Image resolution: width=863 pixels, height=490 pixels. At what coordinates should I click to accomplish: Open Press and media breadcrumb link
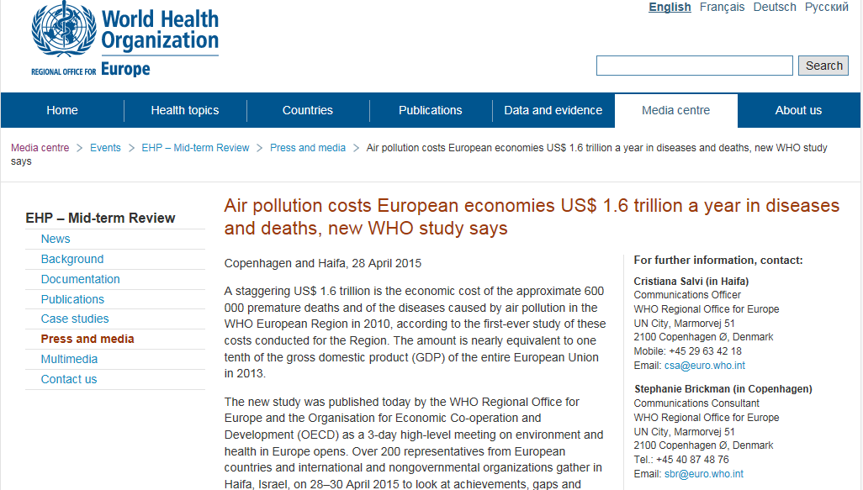[x=308, y=148]
